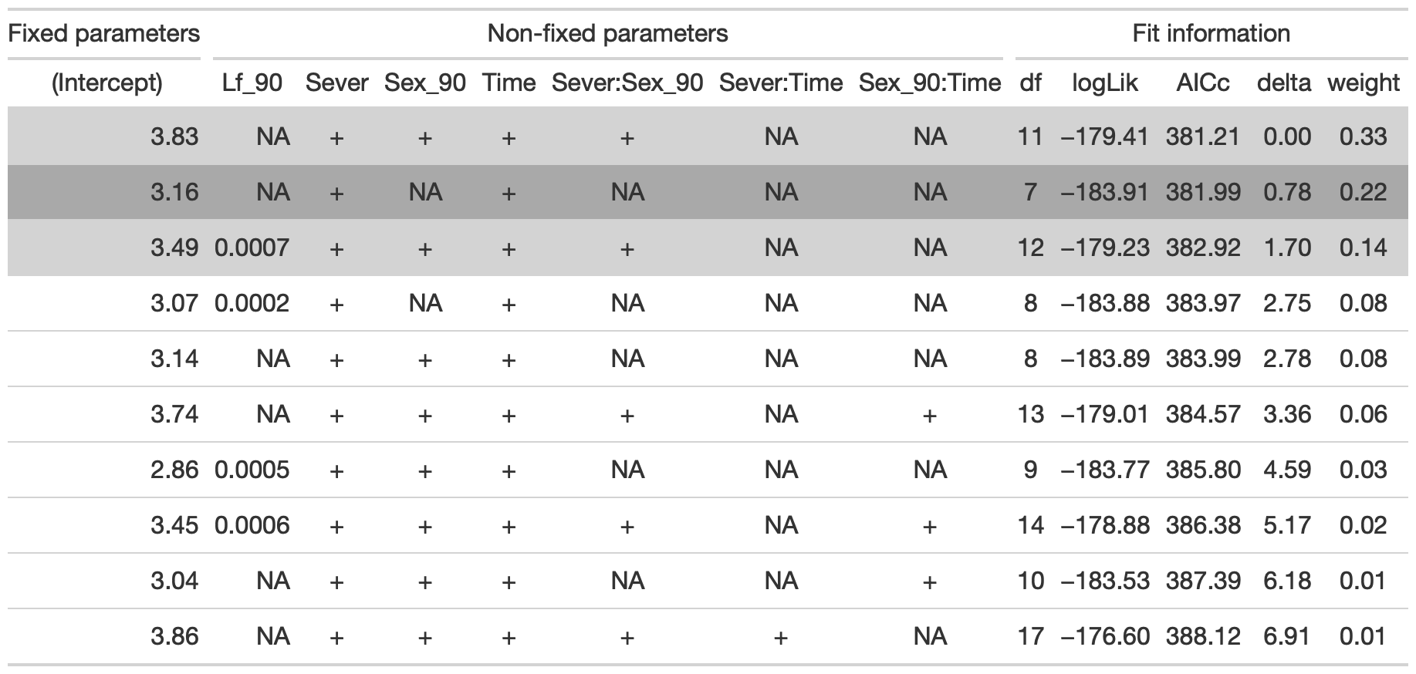Click the logLik column header
Viewport: 1416px width, 674px height.
pos(1105,83)
